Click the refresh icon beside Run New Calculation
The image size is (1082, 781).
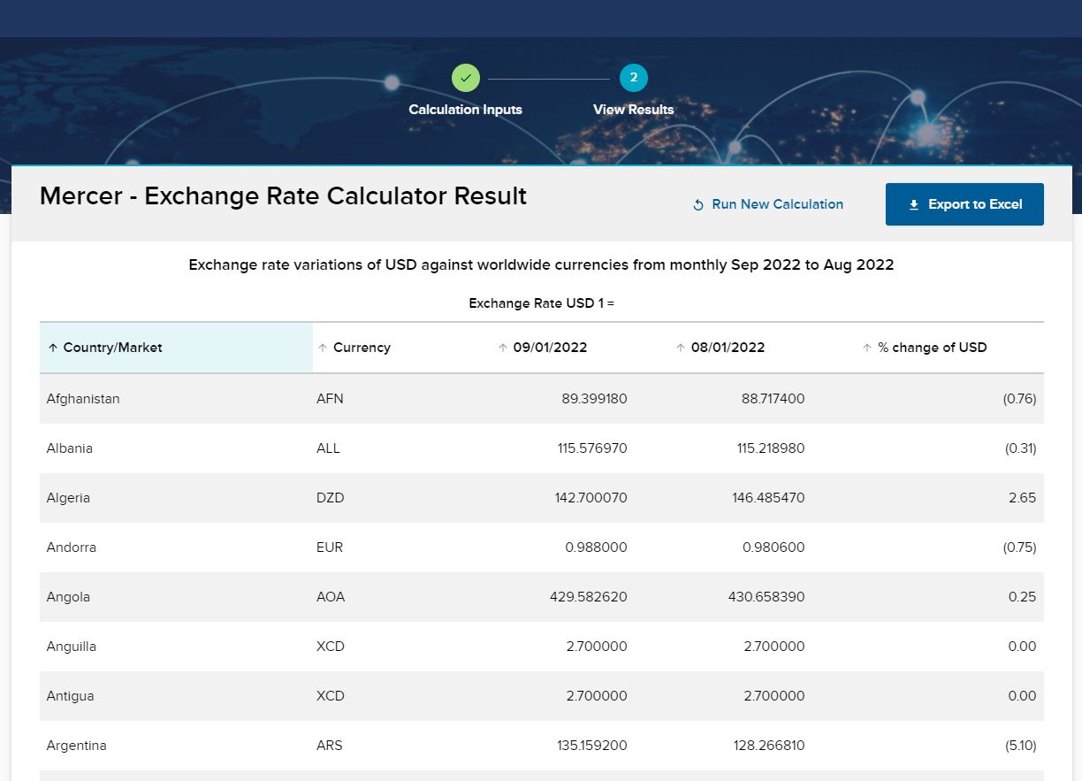[x=697, y=204]
